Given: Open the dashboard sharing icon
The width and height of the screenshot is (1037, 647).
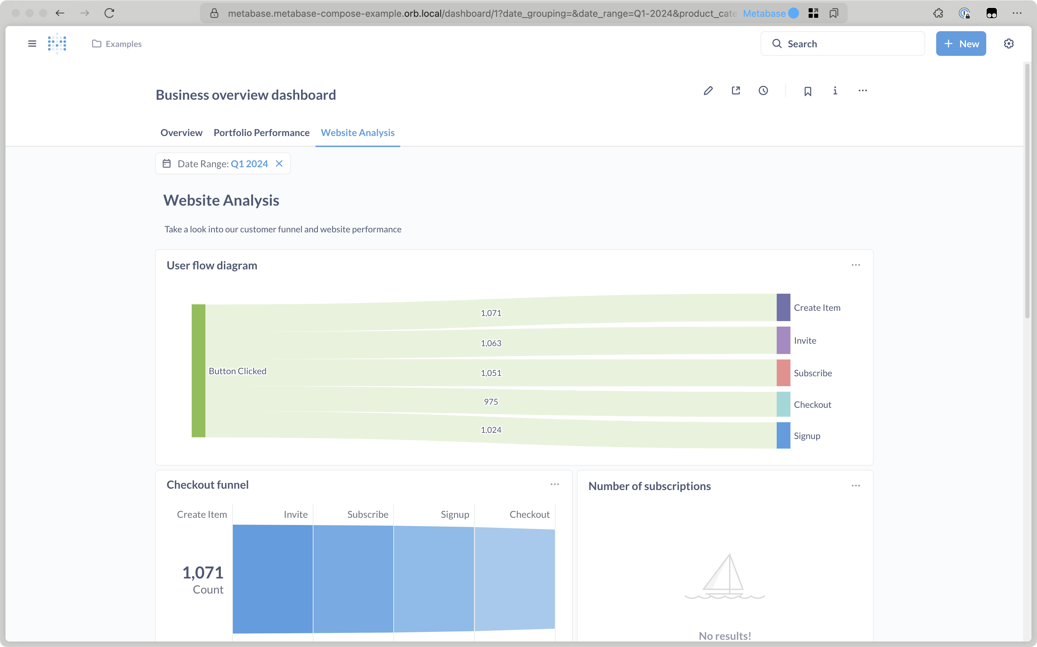Looking at the screenshot, I should point(736,91).
